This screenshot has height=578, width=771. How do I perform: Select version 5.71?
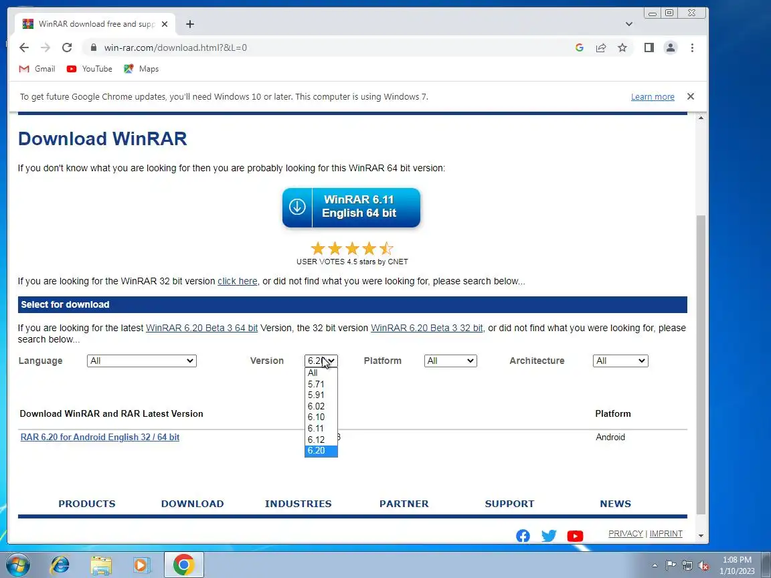(321, 385)
